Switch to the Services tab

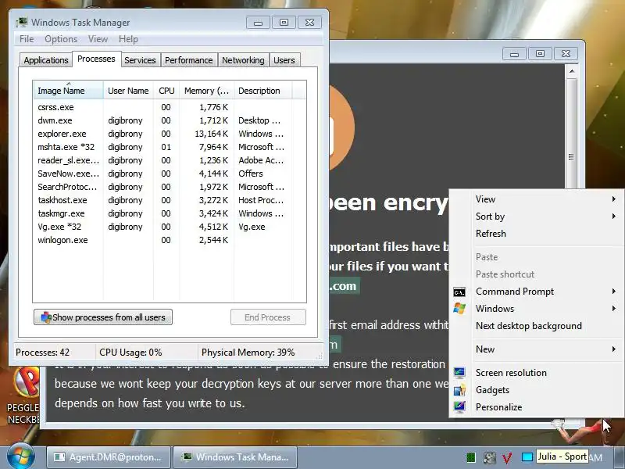coord(140,60)
